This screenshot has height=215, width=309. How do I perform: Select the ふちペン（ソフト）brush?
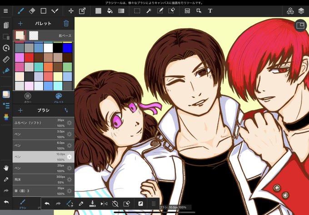point(43,123)
